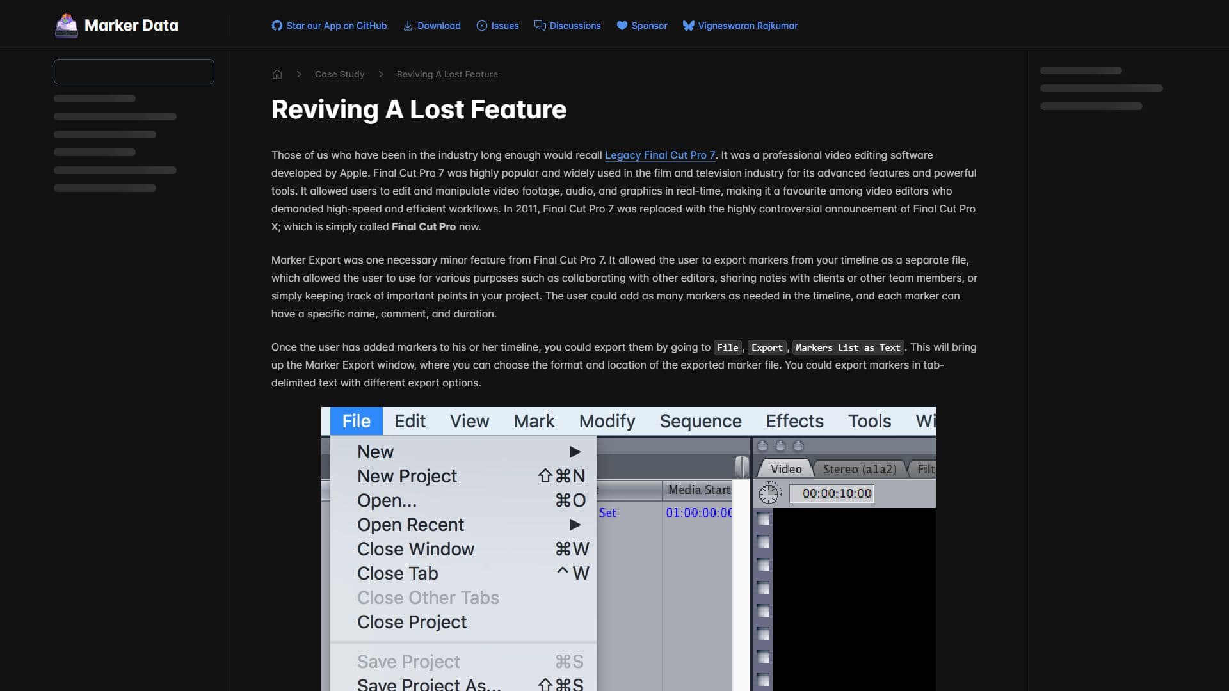Click the Export inline code label
This screenshot has width=1229, height=691.
click(767, 347)
